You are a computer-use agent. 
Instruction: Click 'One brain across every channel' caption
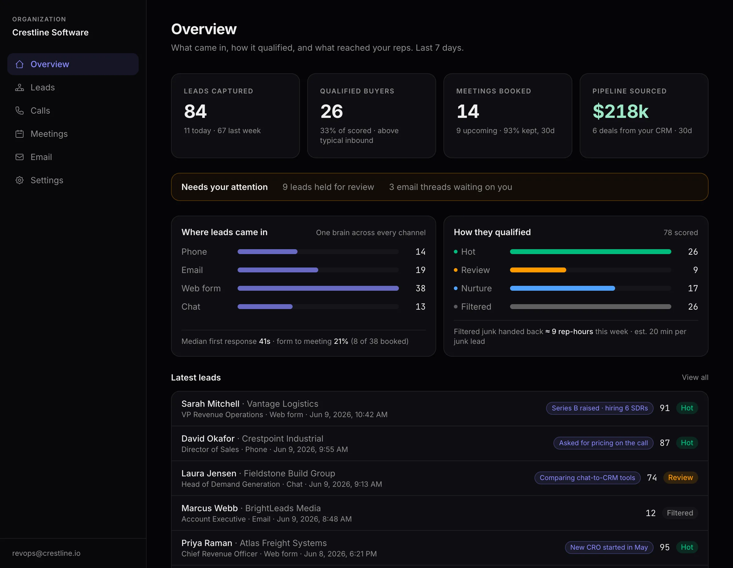tap(370, 232)
